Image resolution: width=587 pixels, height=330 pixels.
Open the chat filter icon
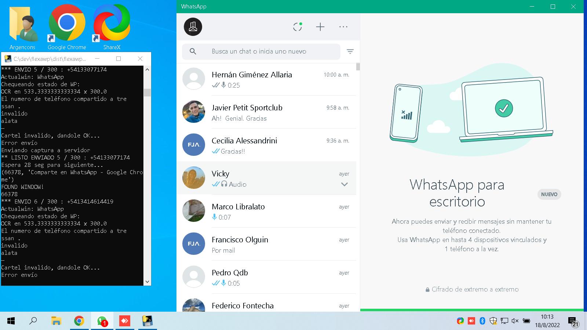pos(350,51)
